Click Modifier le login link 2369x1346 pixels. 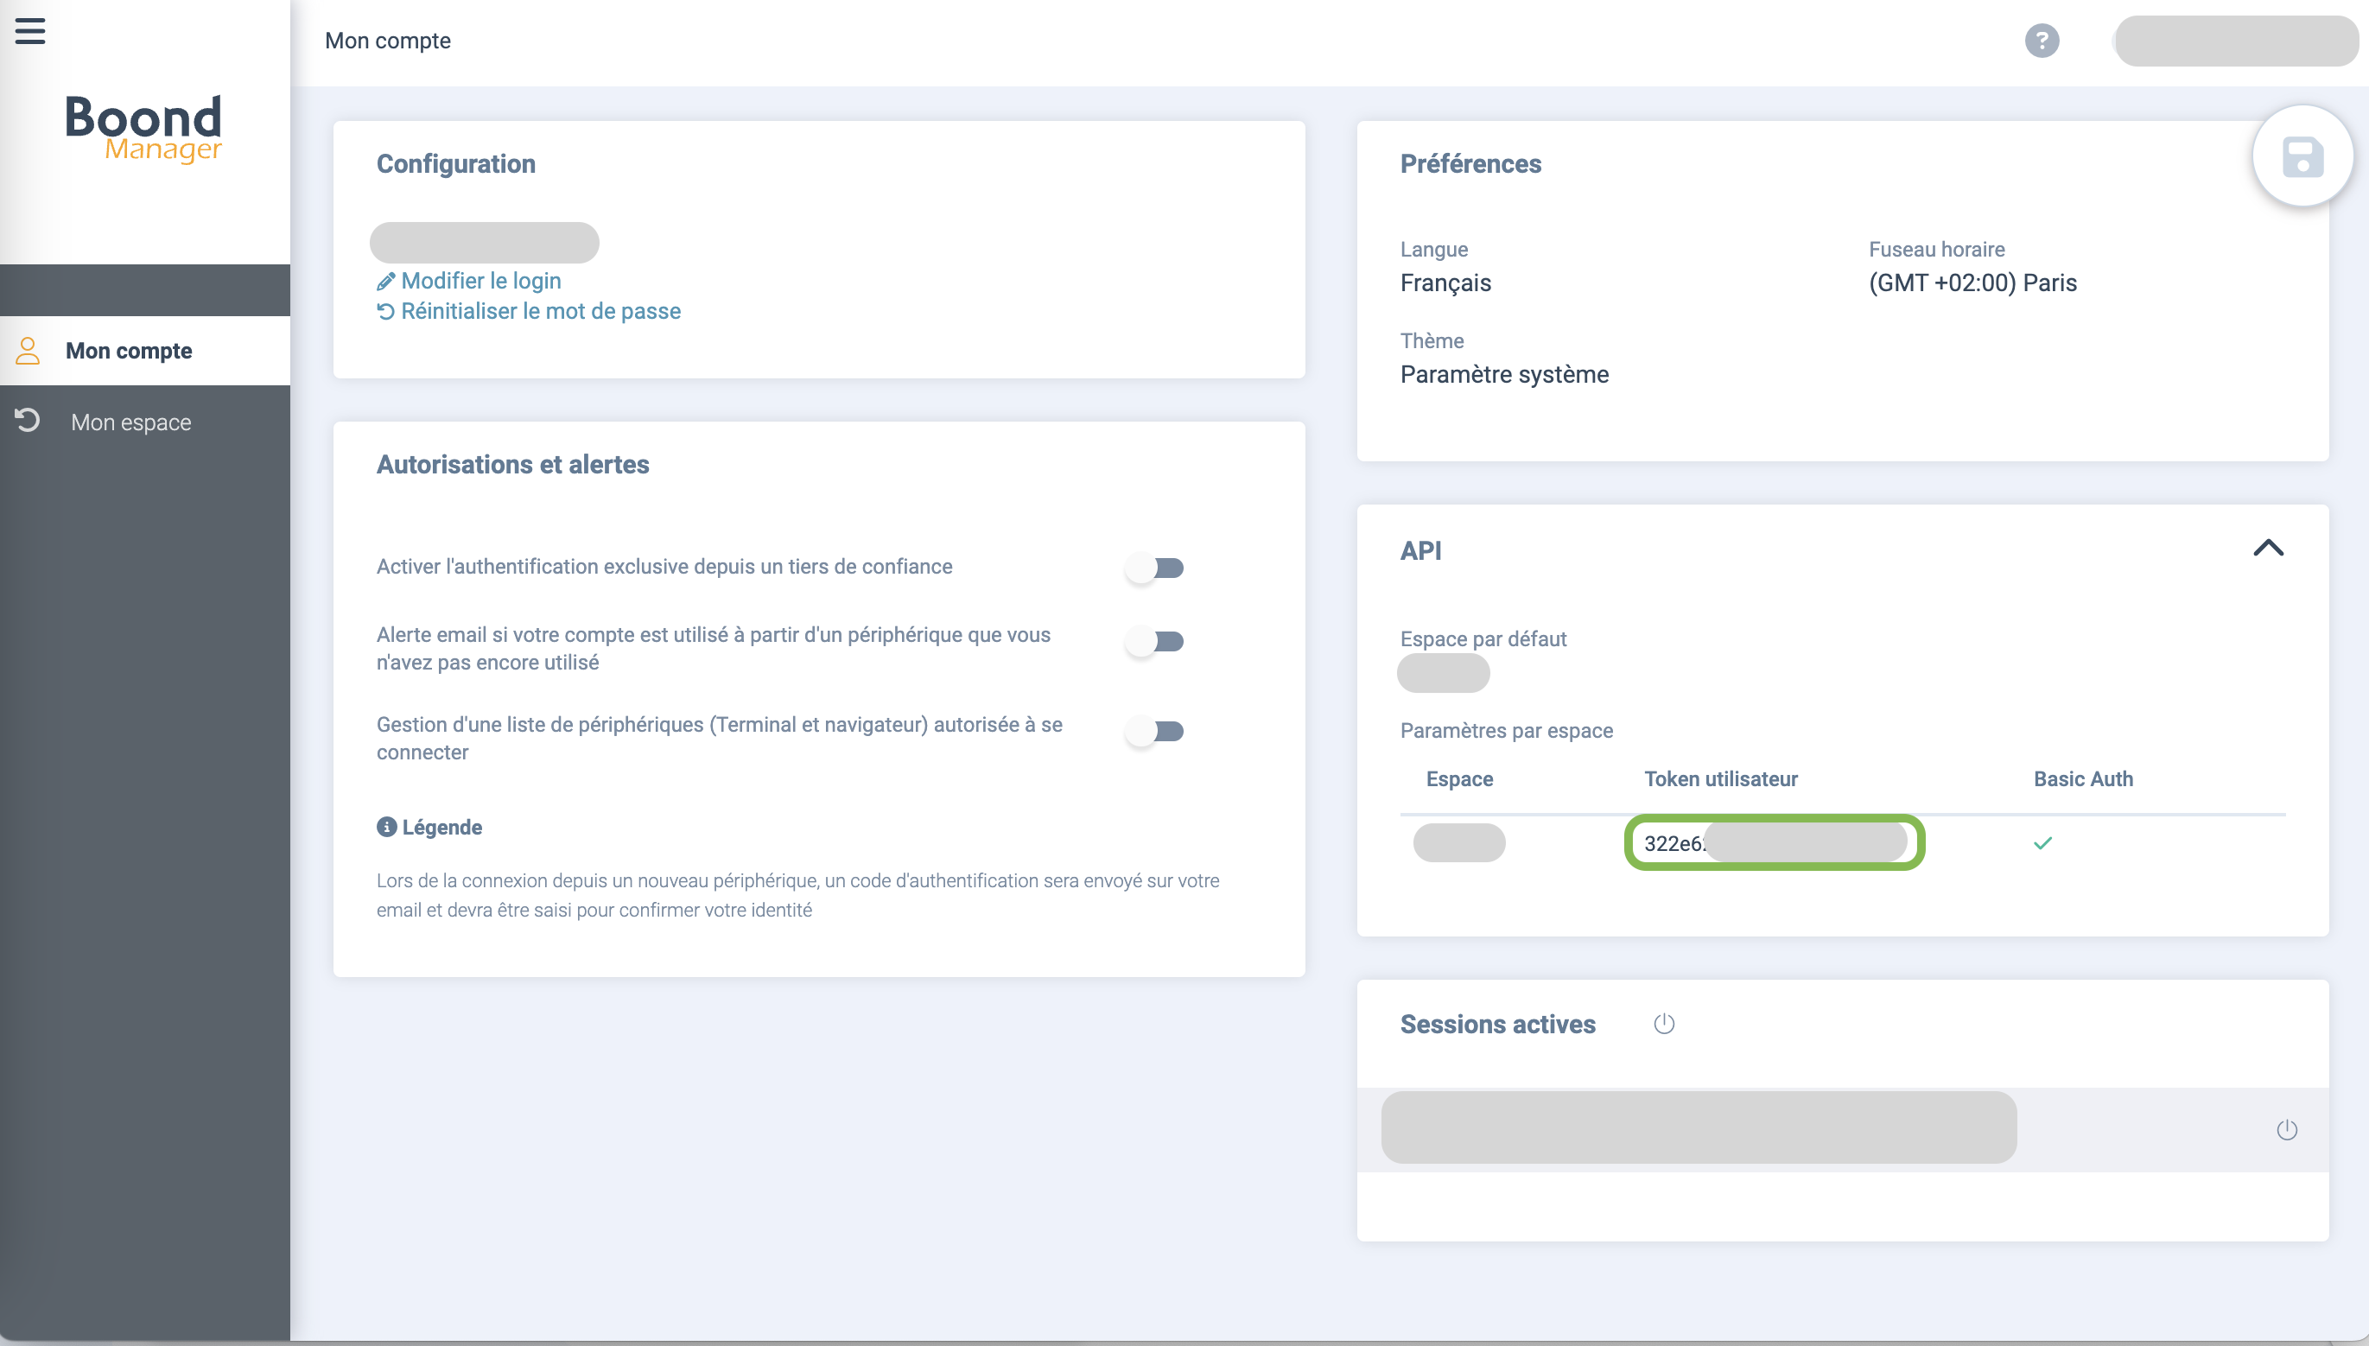pos(480,280)
